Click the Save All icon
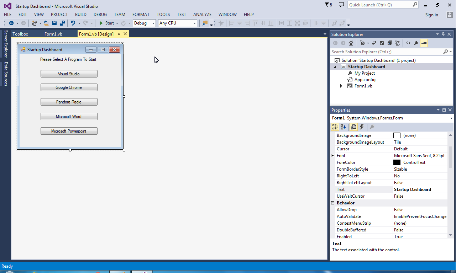456x273 pixels. pos(62,23)
